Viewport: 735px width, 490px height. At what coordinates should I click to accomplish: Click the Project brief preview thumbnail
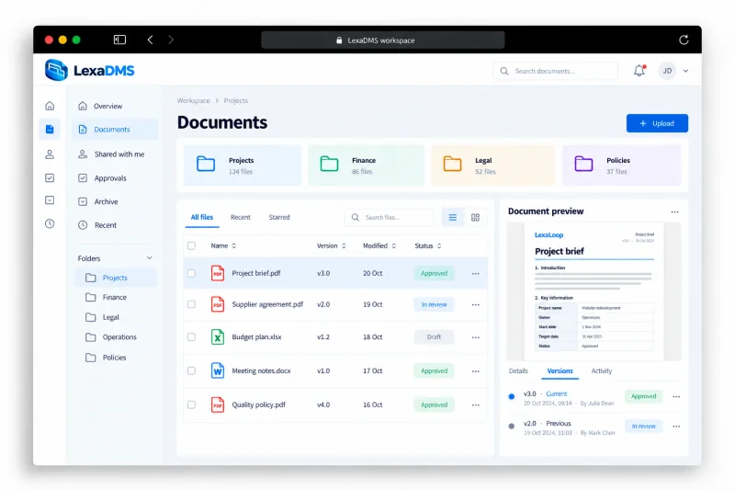[594, 291]
